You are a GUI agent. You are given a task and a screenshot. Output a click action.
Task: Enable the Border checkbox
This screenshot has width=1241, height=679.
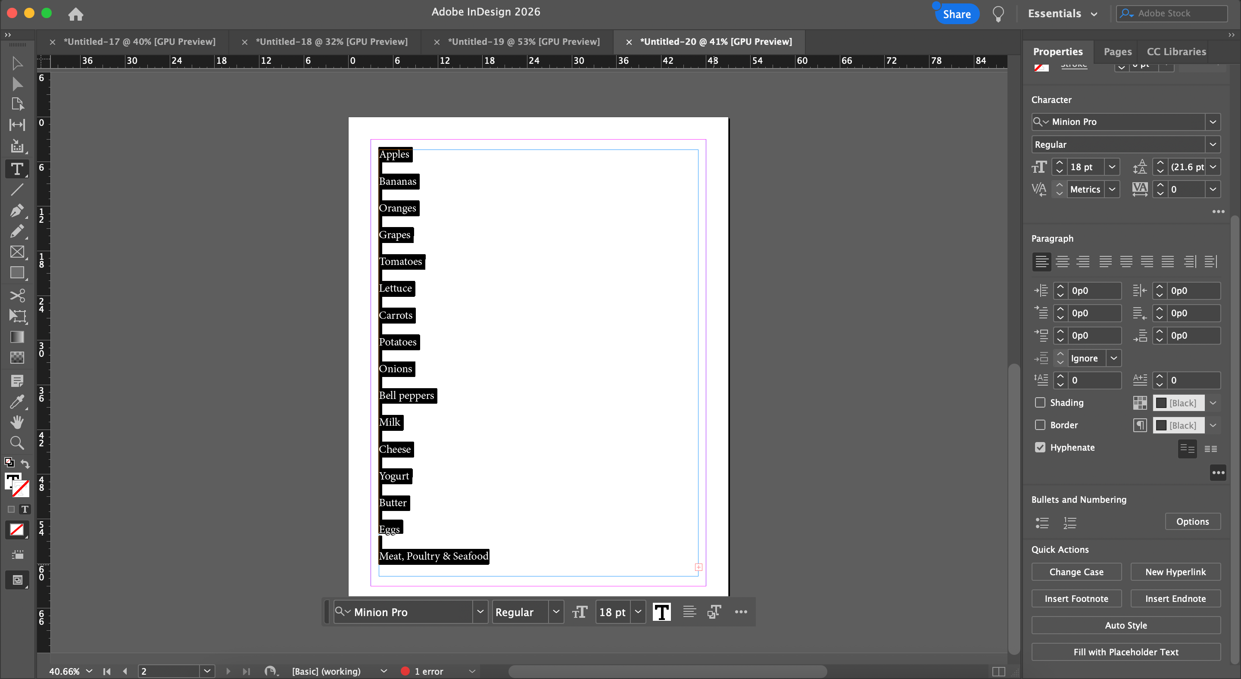point(1040,425)
